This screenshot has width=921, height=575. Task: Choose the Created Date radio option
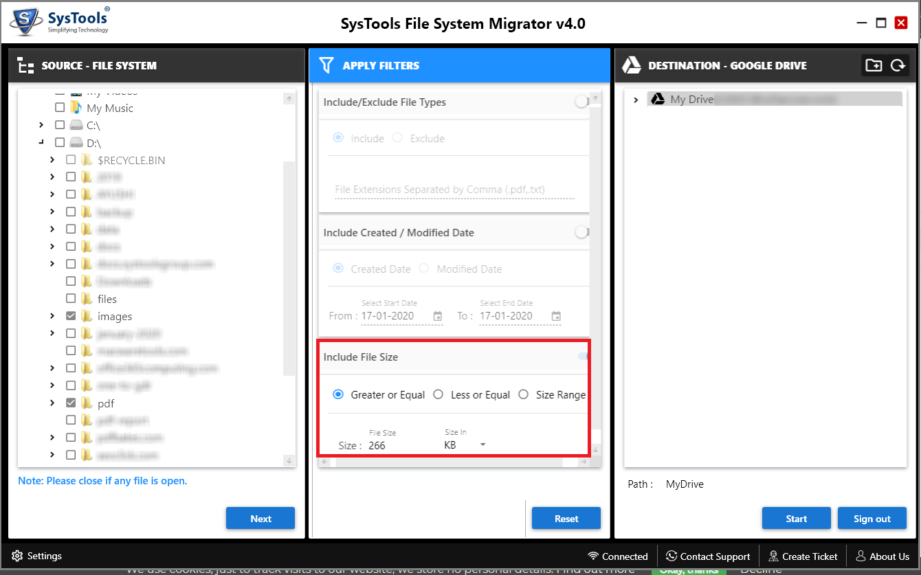tap(338, 269)
